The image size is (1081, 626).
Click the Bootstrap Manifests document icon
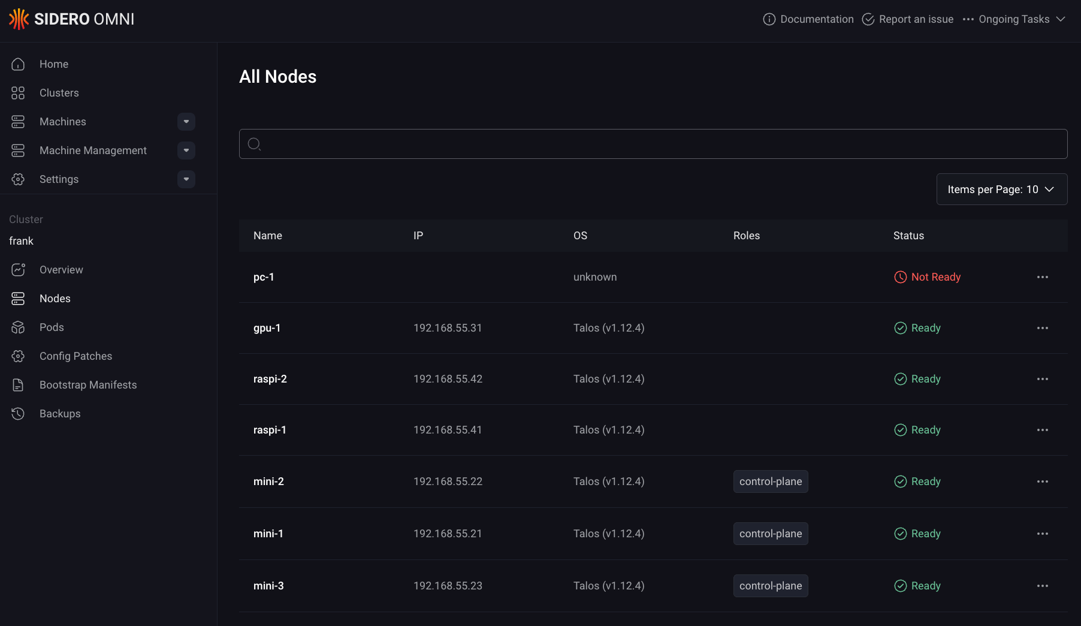click(18, 384)
